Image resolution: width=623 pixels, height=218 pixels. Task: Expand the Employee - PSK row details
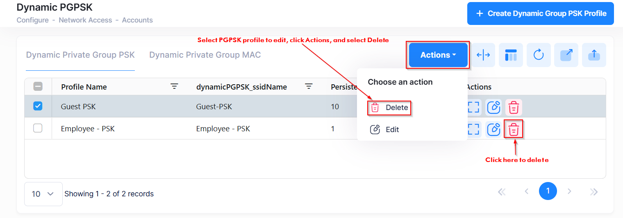(473, 129)
